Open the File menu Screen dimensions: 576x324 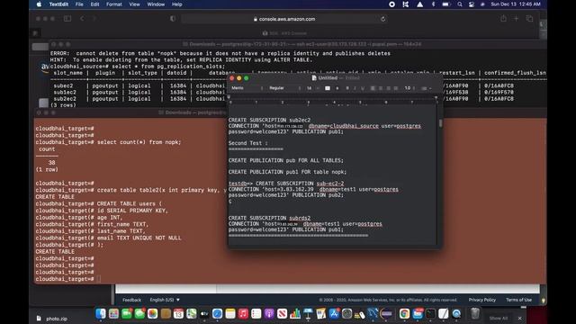click(x=79, y=4)
